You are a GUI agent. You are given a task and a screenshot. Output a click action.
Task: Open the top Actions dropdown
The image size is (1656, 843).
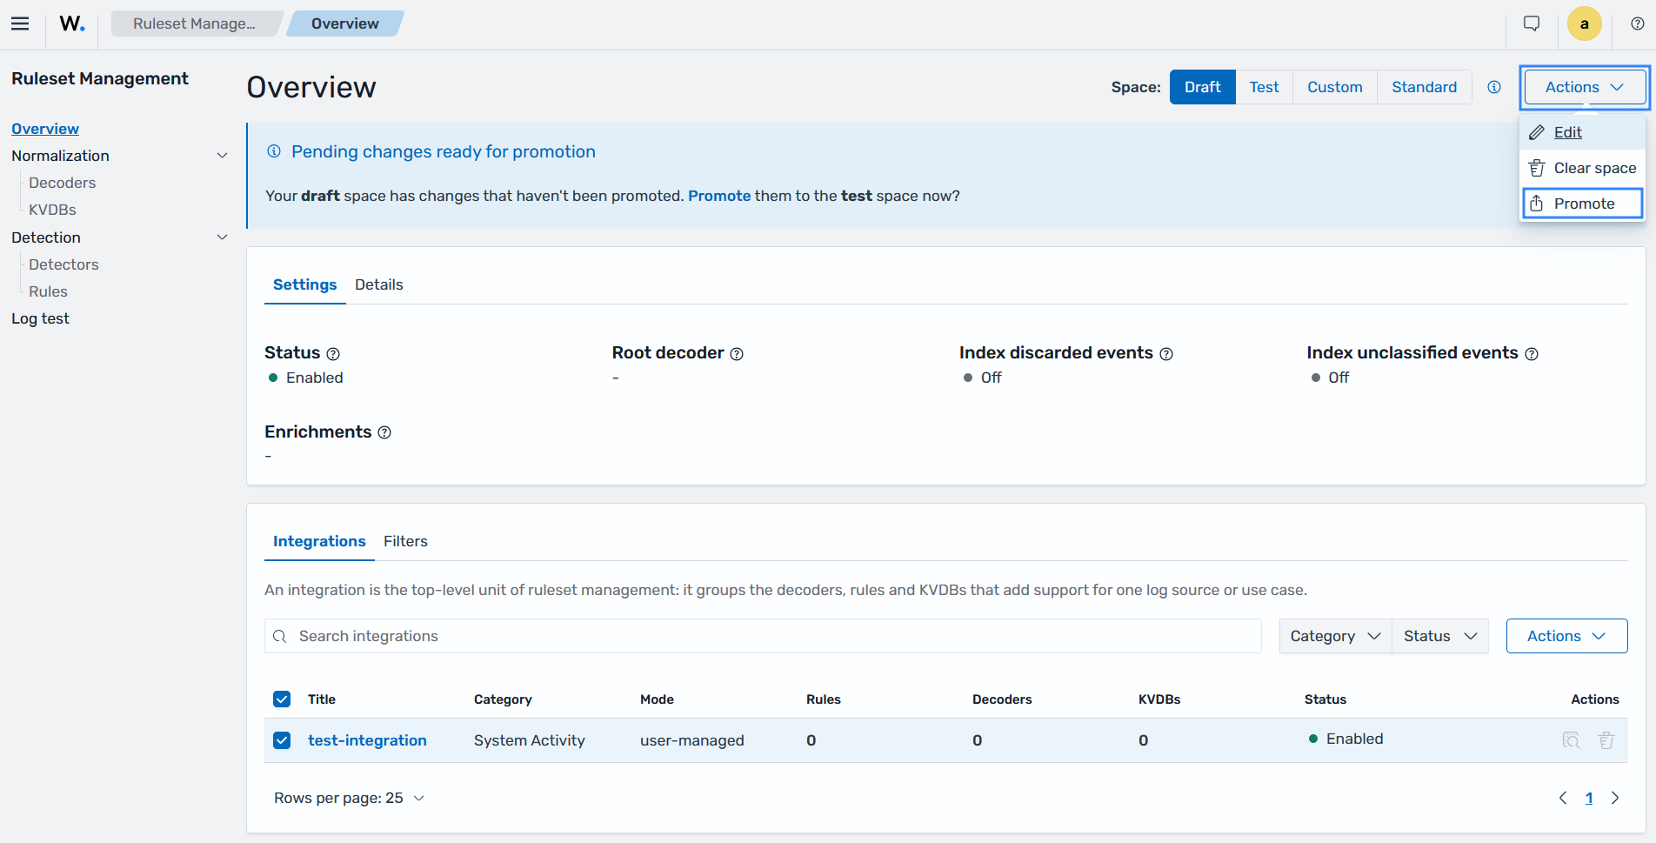1585,87
